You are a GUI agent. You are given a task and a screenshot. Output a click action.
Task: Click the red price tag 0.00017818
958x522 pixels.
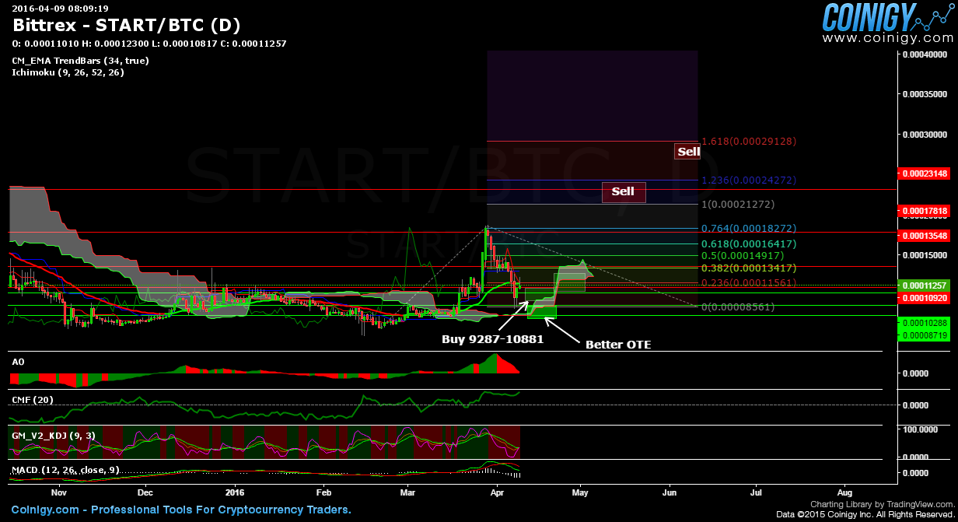(x=924, y=211)
